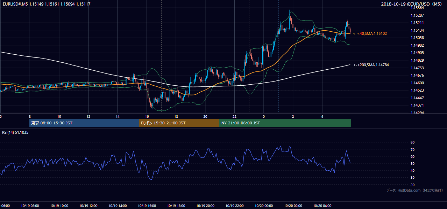The width and height of the screenshot is (447, 209).
Task: Click the 10/19 14:00 time axis label
Action: click(x=118, y=206)
